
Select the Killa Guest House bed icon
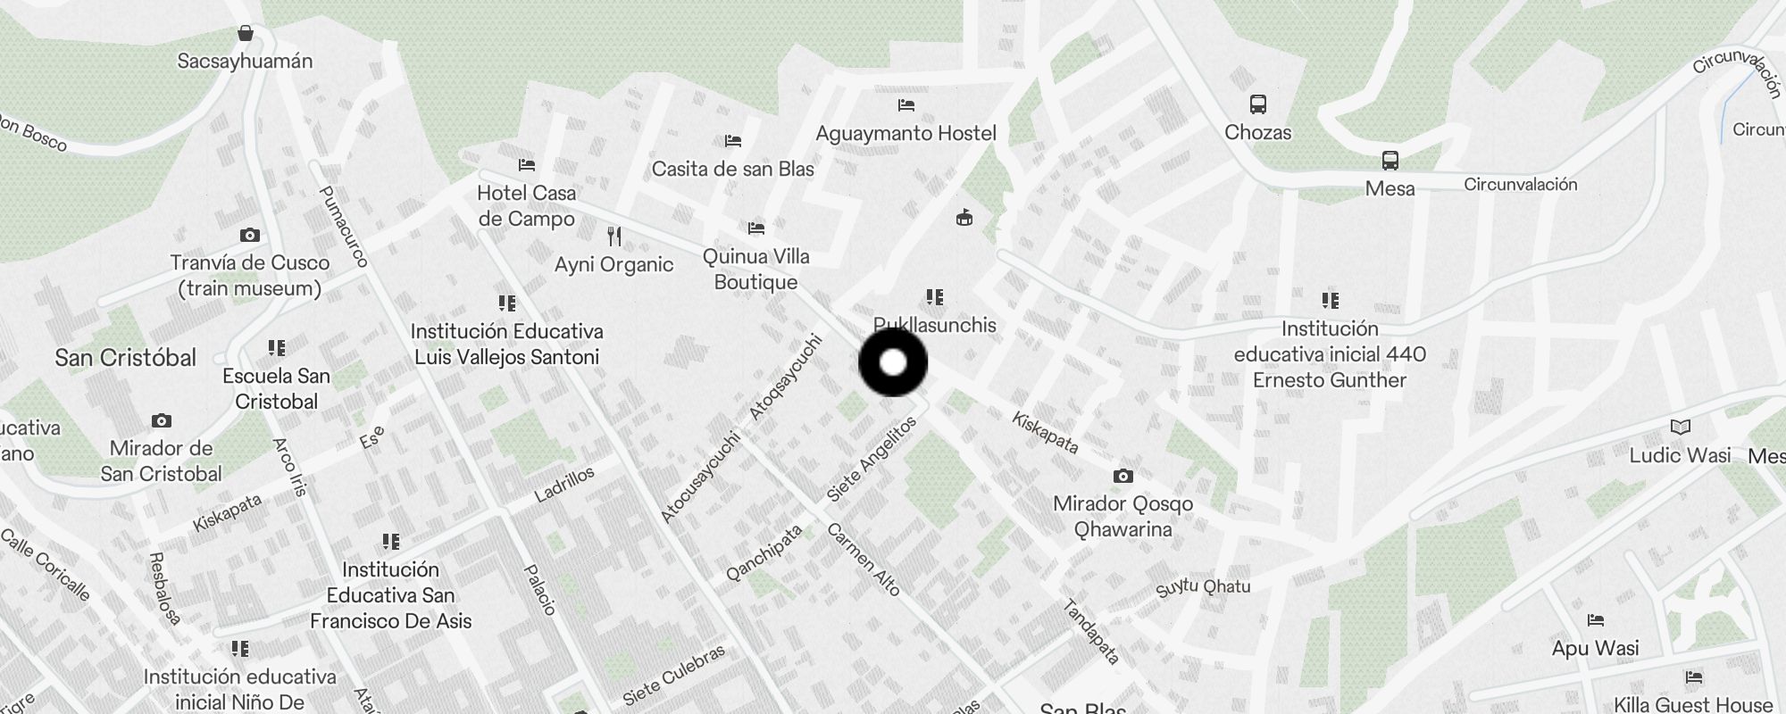tap(1693, 677)
